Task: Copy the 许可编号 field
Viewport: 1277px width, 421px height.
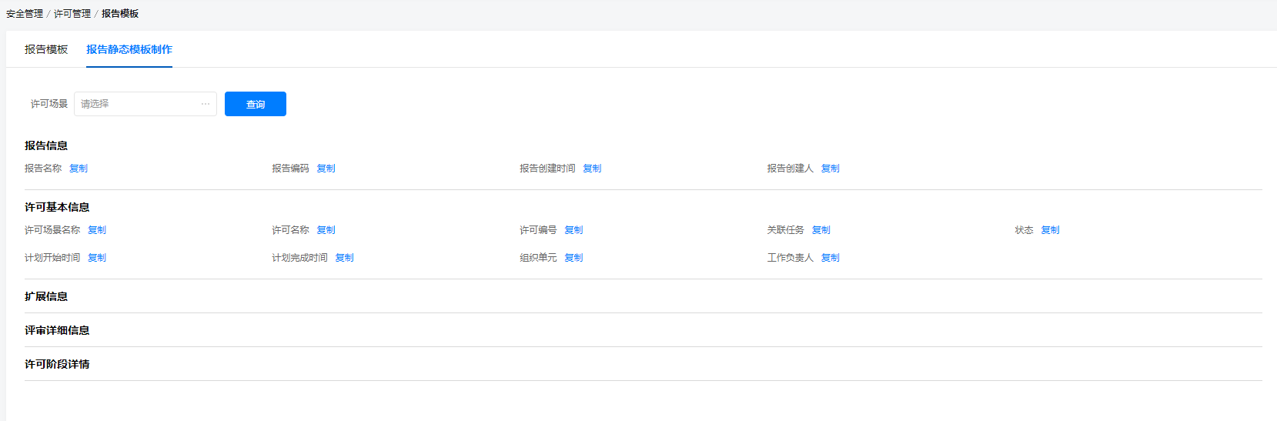Action: click(574, 230)
